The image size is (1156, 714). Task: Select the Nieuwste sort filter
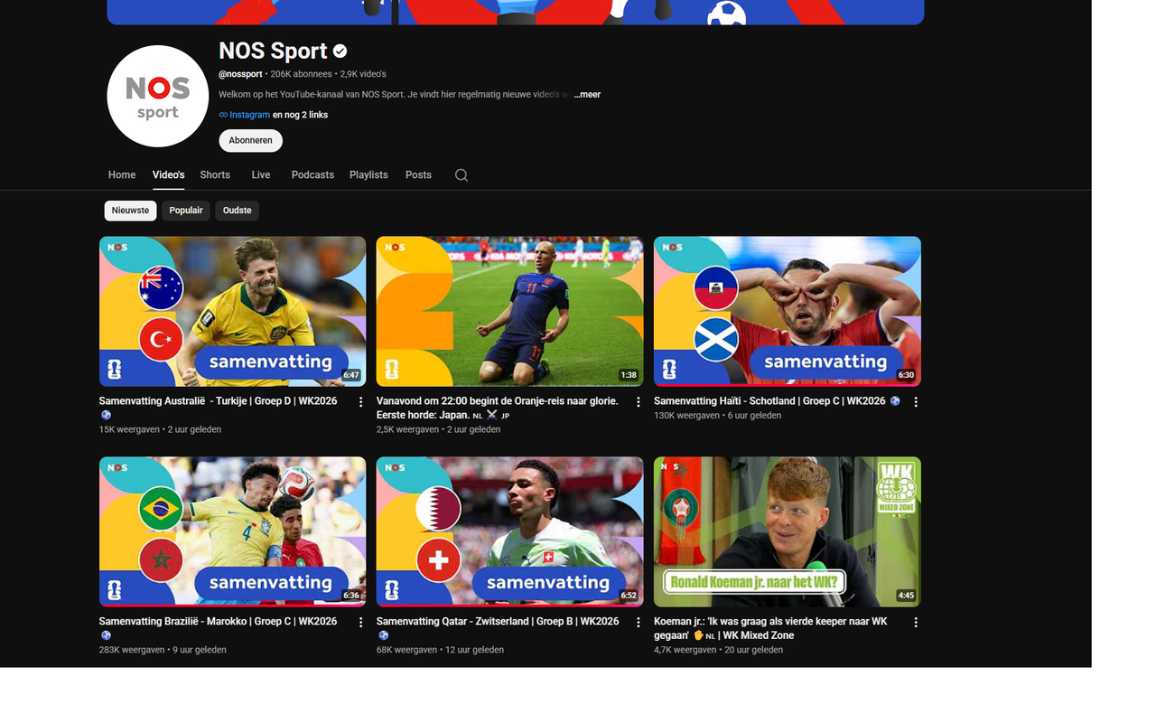(x=131, y=211)
